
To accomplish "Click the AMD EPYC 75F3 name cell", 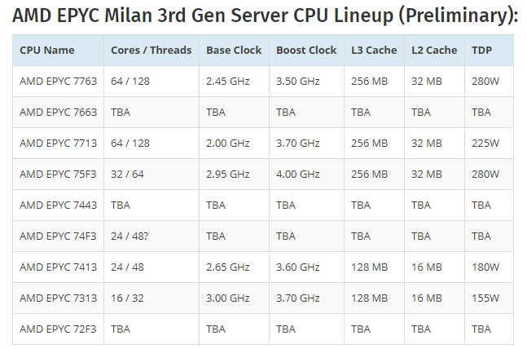I will tap(58, 174).
